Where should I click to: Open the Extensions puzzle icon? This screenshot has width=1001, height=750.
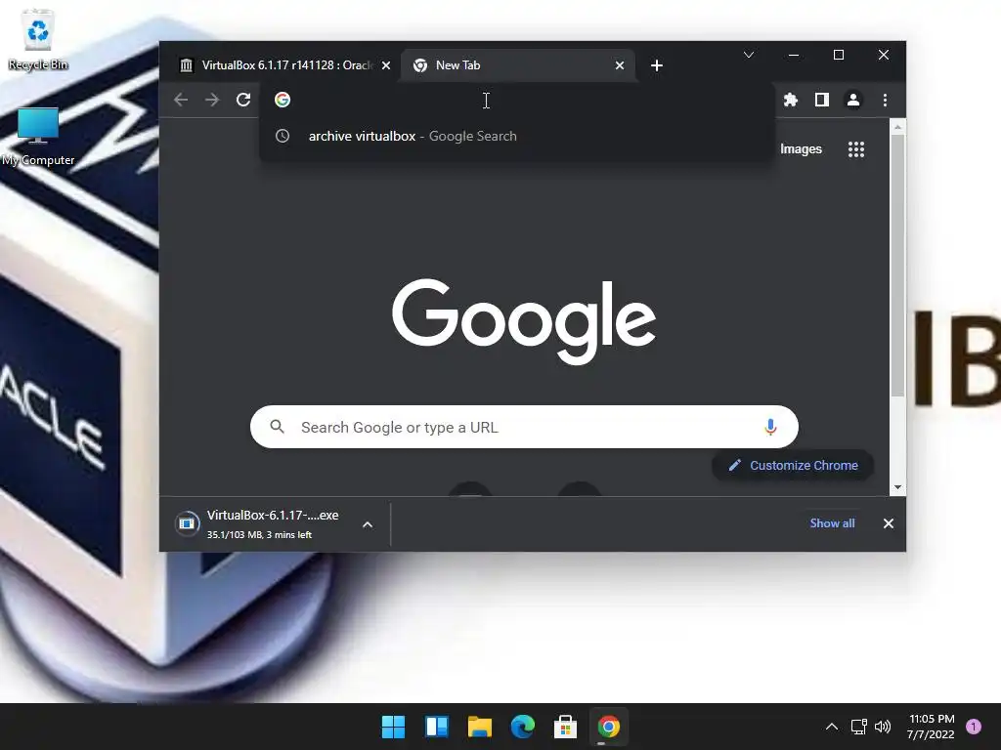[790, 100]
